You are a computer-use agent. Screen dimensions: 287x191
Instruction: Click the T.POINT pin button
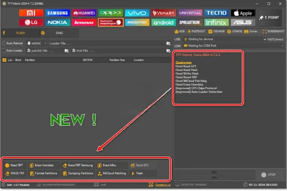269,17
